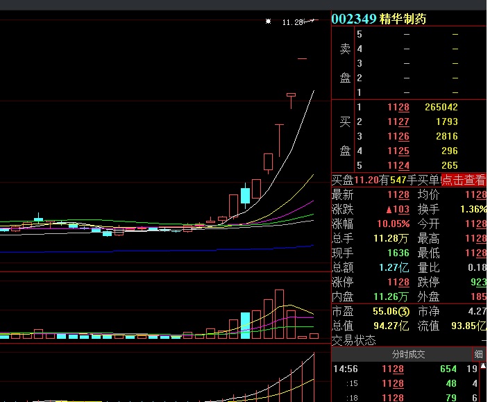Click the tall cyan candlestick on the chart
The height and width of the screenshot is (402, 490).
click(245, 196)
